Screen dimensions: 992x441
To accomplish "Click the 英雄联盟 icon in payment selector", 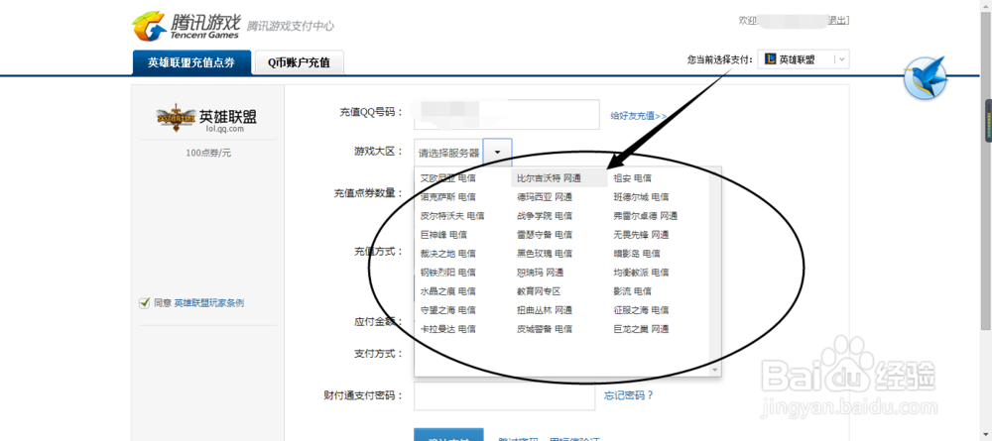I will [770, 59].
